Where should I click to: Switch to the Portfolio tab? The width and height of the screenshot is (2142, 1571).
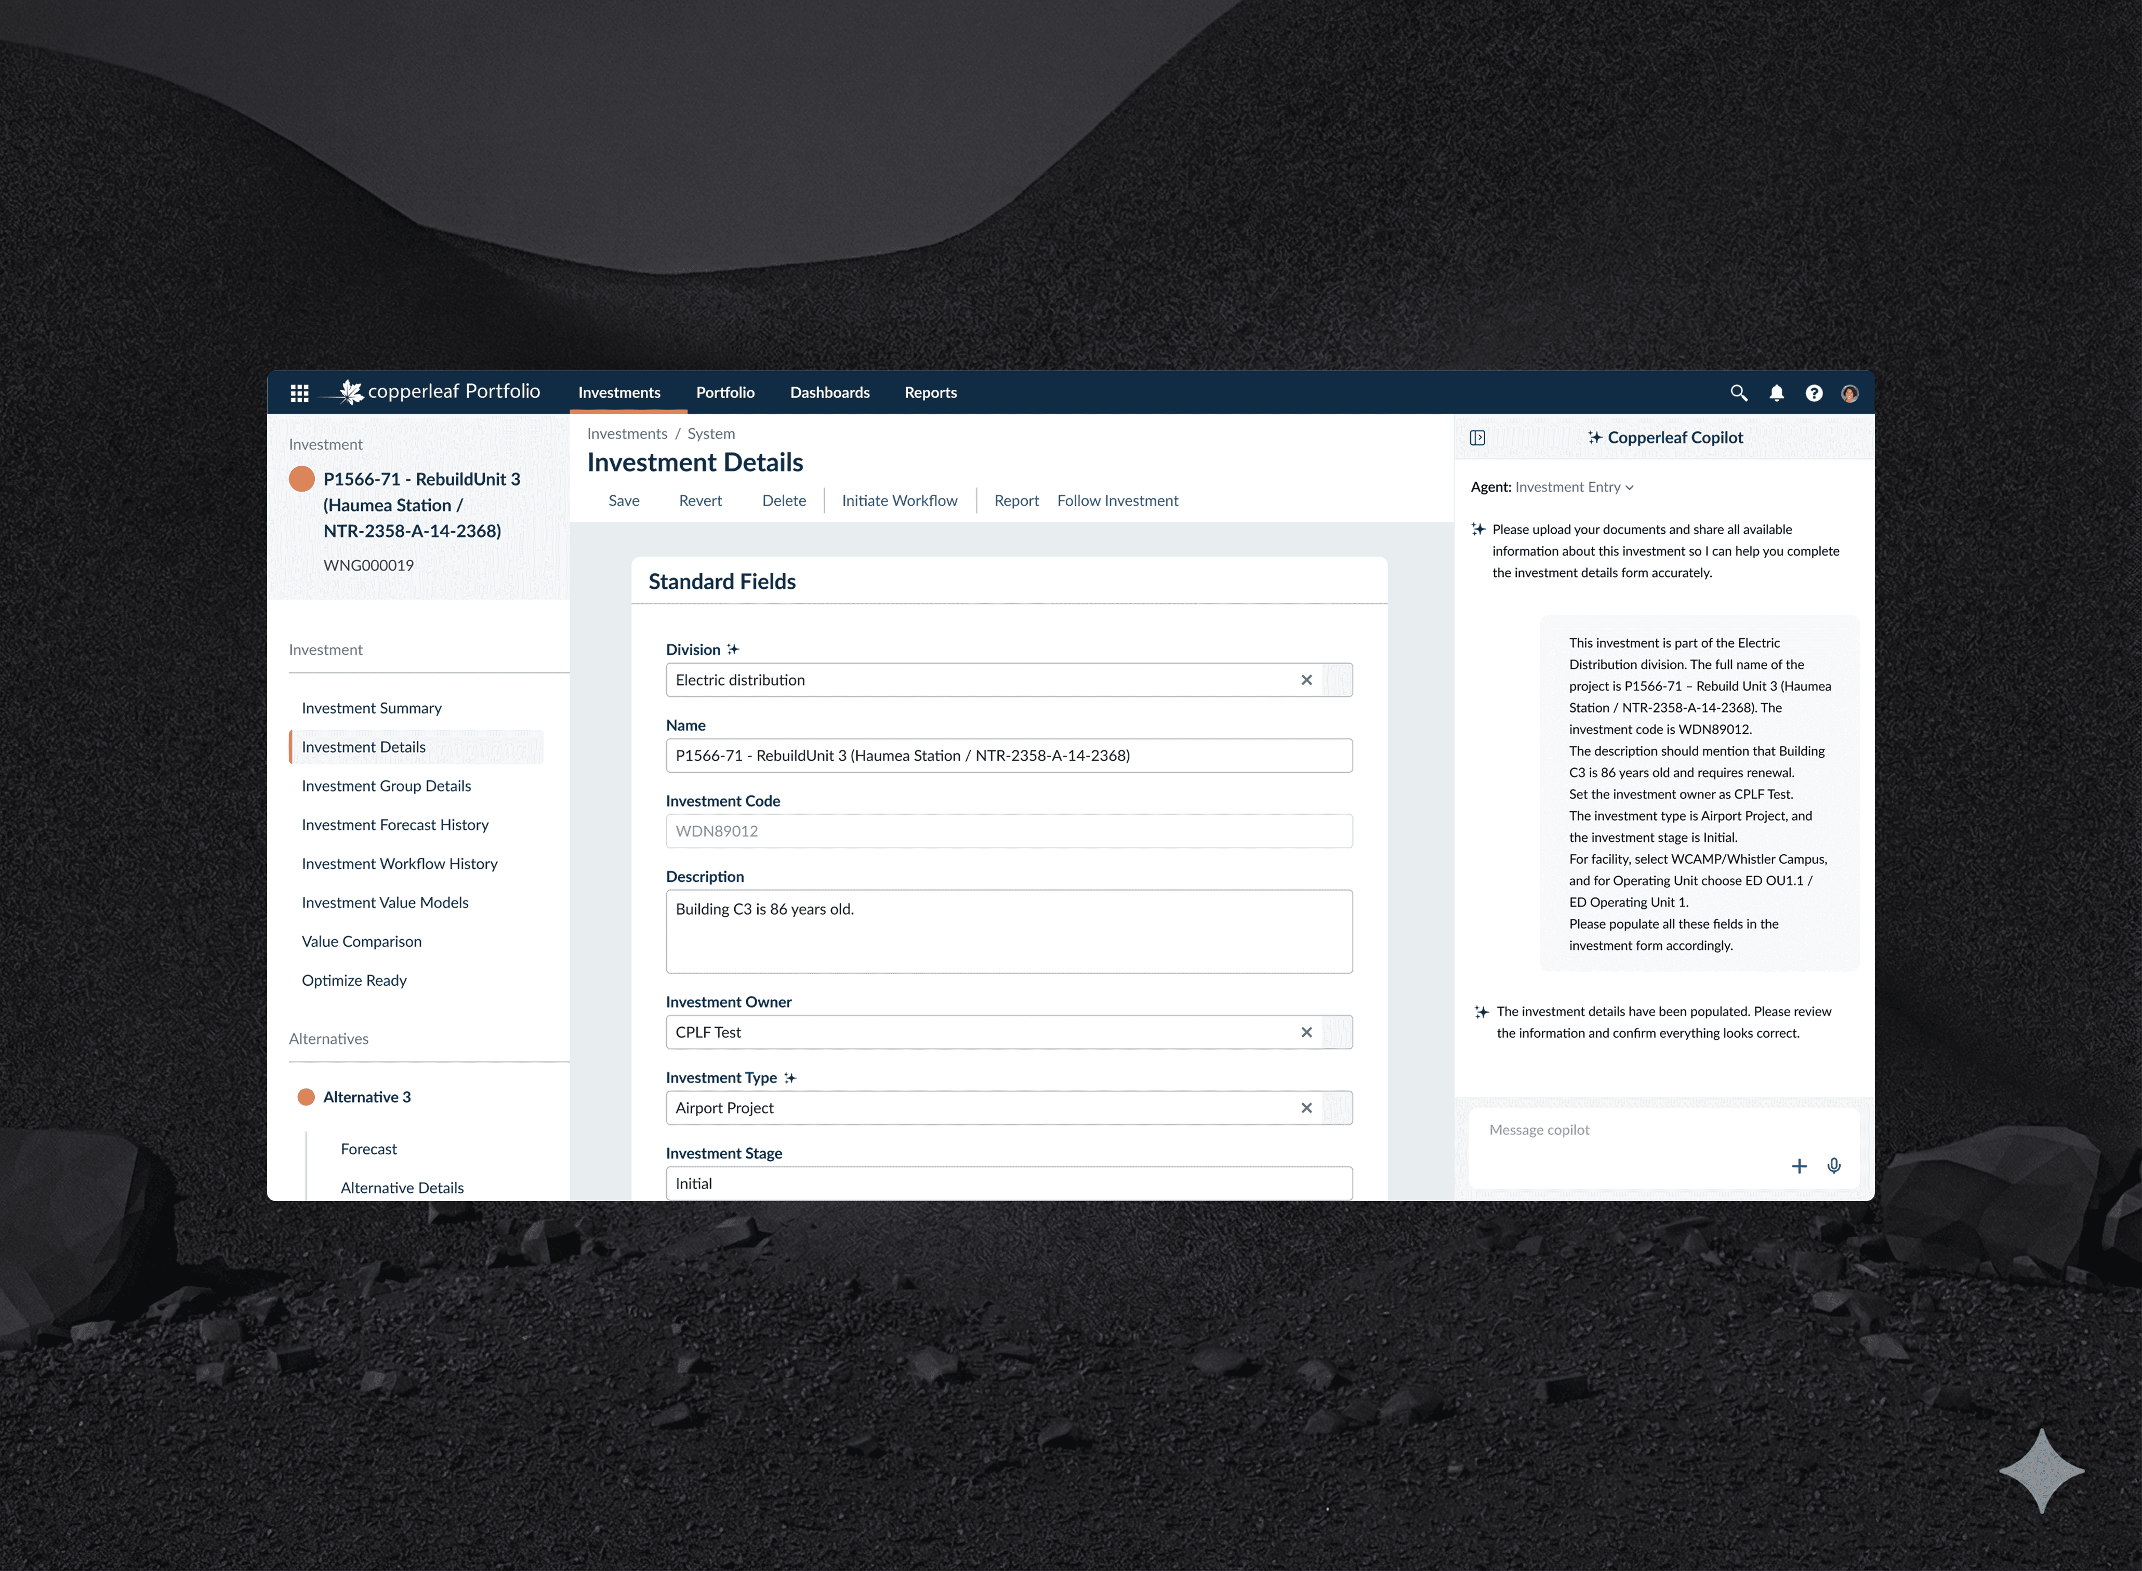pyautogui.click(x=724, y=393)
